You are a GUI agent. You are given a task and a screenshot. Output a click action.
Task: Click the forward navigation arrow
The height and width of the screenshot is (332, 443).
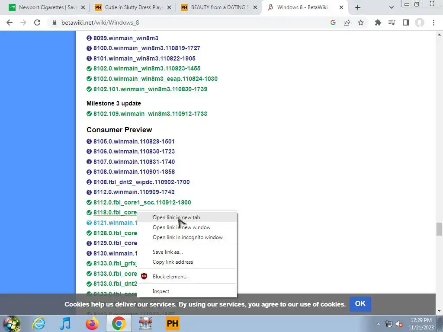click(x=23, y=22)
